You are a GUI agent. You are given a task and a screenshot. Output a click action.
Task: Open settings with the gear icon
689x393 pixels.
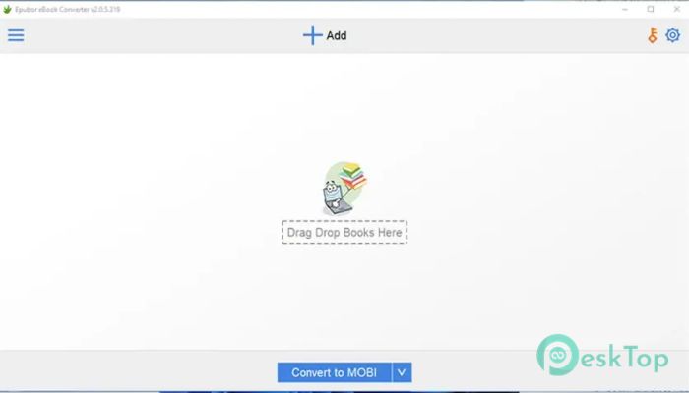(x=673, y=36)
